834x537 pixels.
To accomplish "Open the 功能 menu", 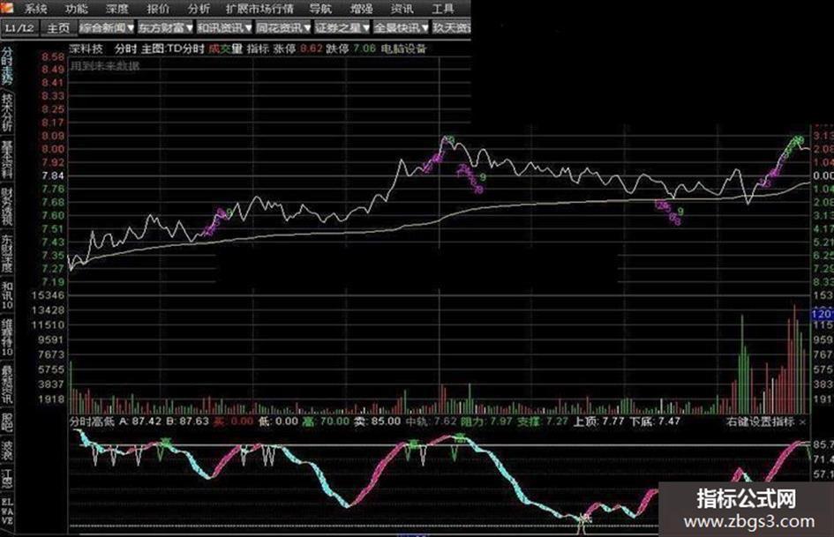I will [x=77, y=9].
